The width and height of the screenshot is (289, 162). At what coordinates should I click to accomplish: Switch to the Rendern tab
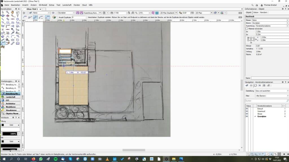(264, 13)
